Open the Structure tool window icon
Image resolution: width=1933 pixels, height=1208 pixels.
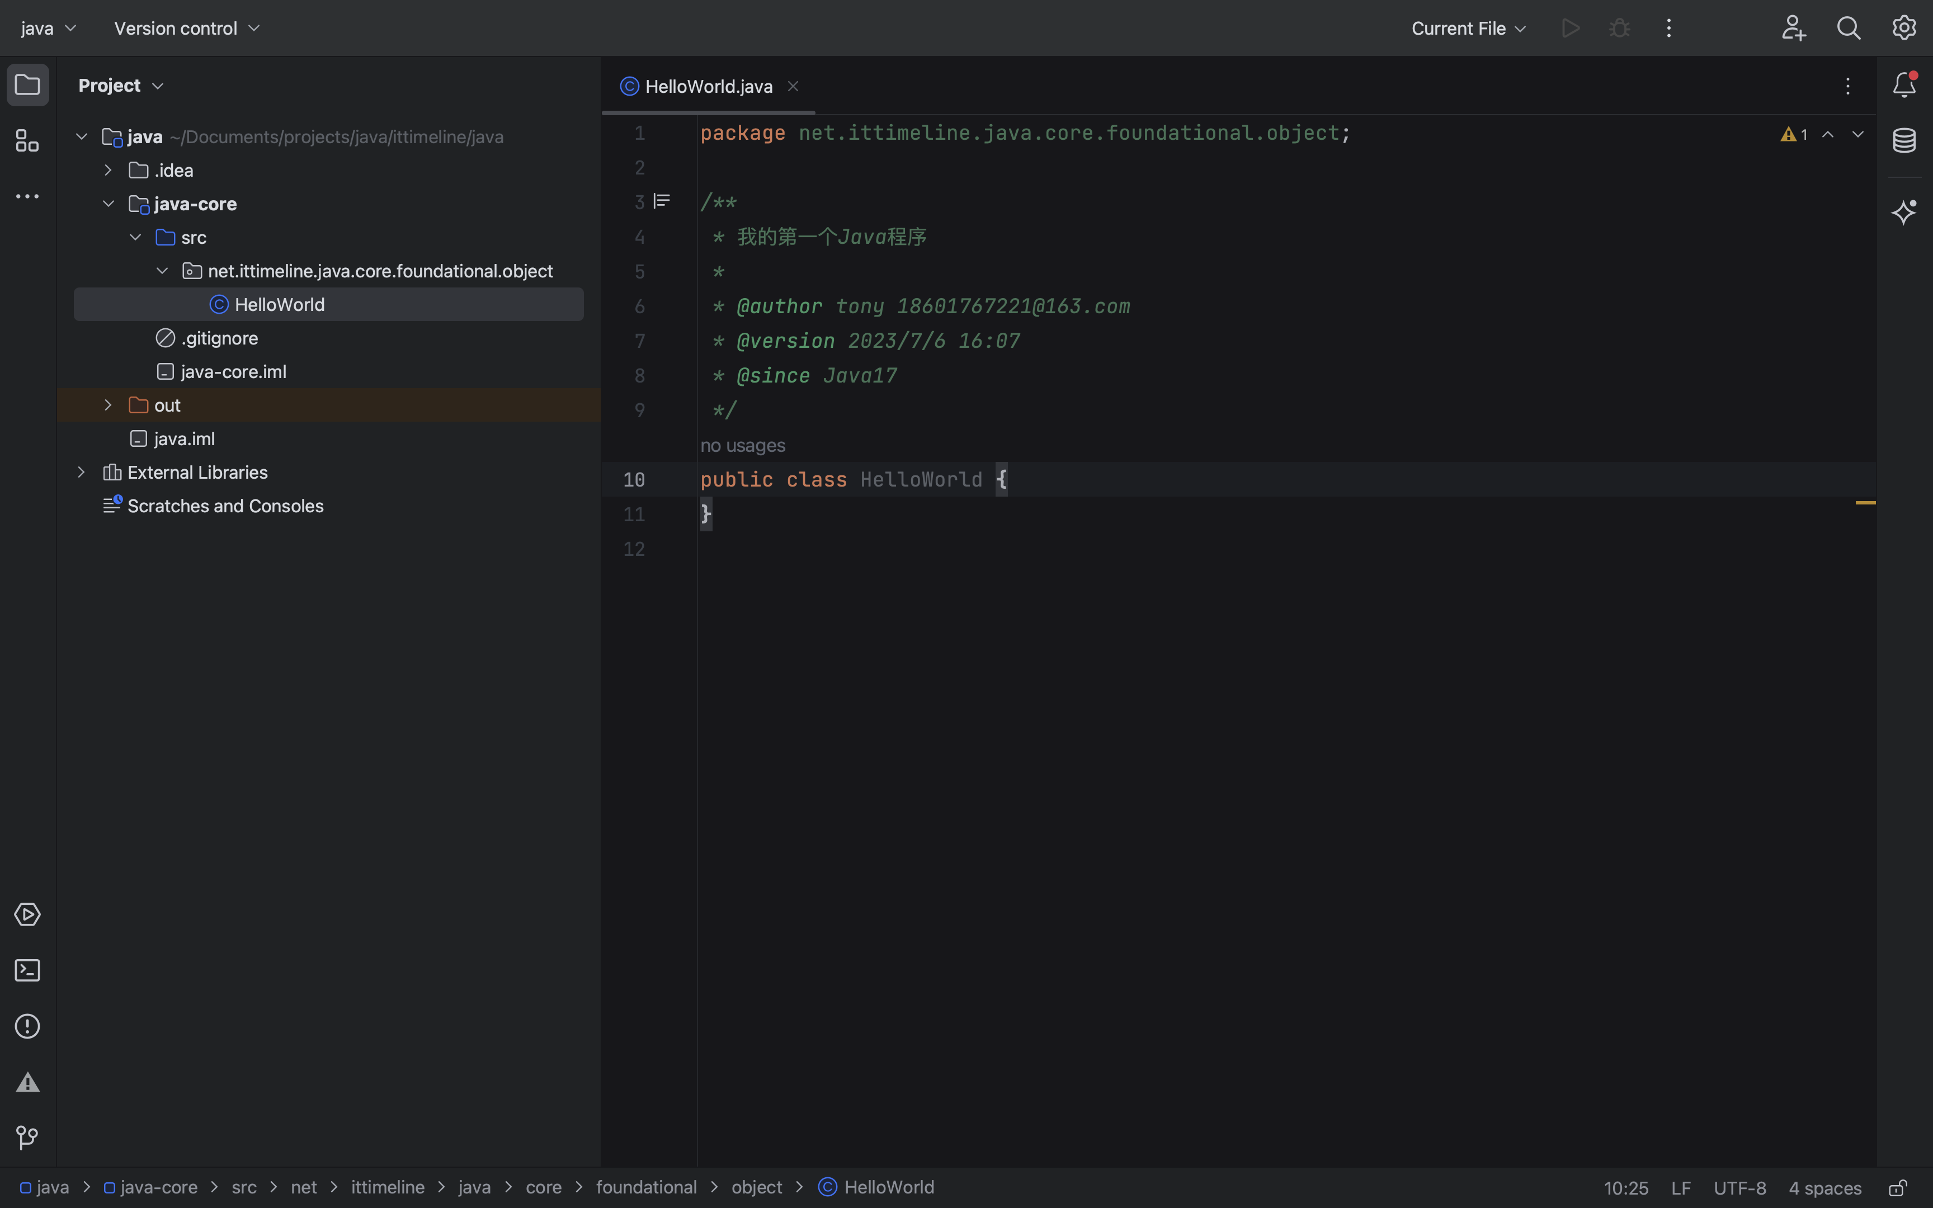27,140
